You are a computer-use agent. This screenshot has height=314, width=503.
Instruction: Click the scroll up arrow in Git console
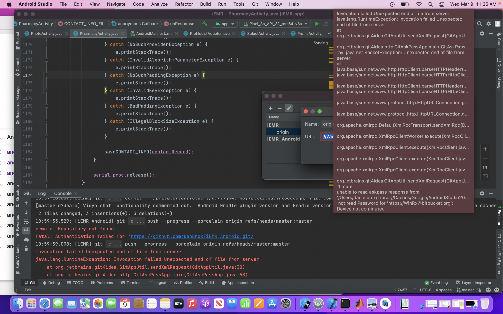(x=26, y=203)
